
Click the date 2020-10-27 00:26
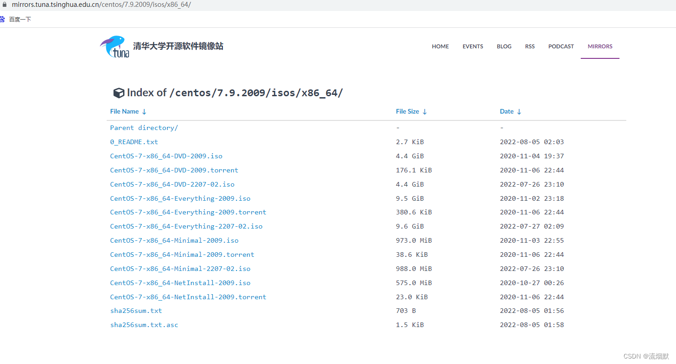coord(532,283)
